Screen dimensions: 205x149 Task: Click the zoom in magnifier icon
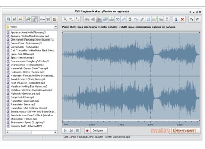(78, 19)
